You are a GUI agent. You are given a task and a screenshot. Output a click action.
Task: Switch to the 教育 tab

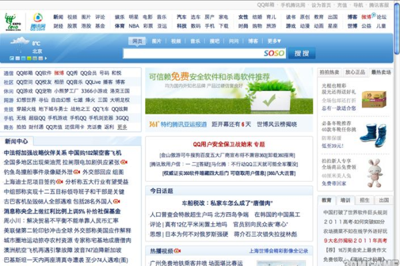tap(326, 200)
